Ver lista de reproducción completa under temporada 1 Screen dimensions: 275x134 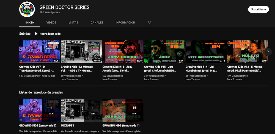121,131
